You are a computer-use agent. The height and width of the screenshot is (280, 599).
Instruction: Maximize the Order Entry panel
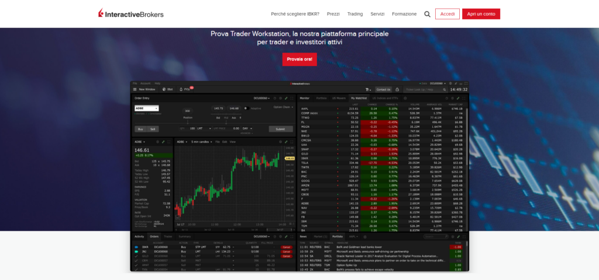[x=291, y=98]
